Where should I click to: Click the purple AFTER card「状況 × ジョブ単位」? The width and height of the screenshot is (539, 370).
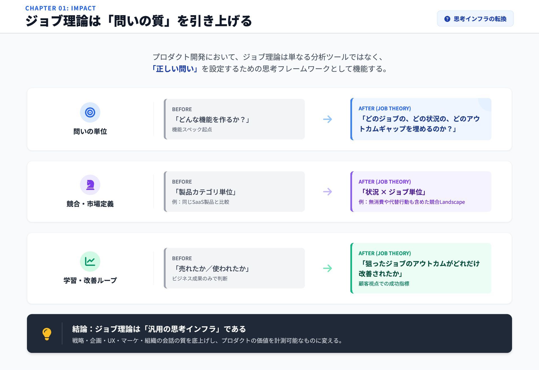pyautogui.click(x=421, y=192)
